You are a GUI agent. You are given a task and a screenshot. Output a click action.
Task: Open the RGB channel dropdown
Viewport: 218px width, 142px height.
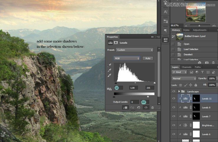[127, 59]
